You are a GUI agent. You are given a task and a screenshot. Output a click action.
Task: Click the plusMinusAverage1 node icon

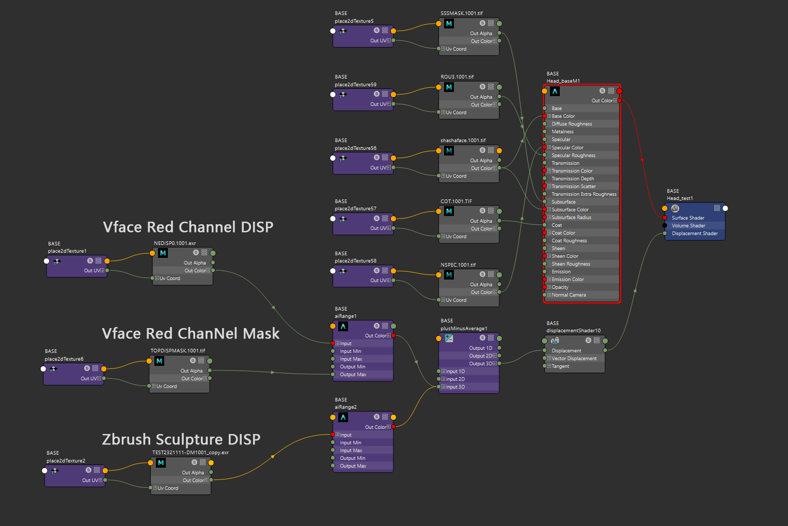449,338
